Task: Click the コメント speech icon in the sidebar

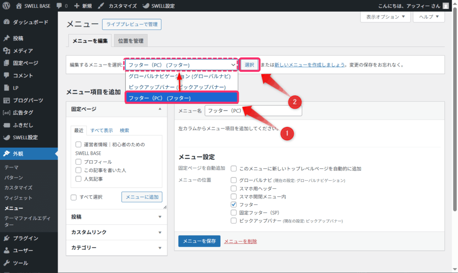Action: [x=7, y=76]
